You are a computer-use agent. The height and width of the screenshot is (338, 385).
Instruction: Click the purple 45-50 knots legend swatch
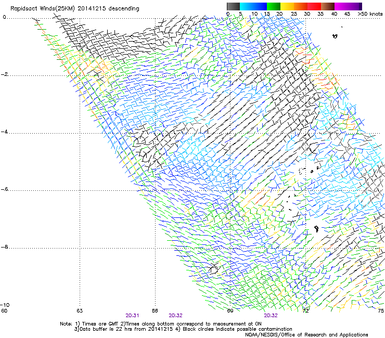pyautogui.click(x=355, y=6)
